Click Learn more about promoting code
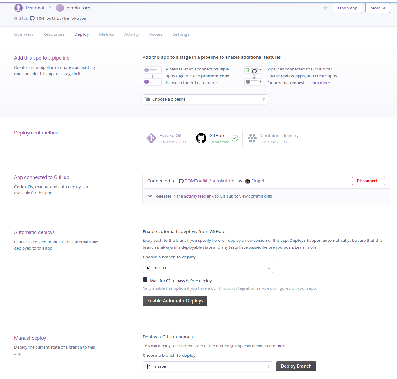 pos(206,83)
